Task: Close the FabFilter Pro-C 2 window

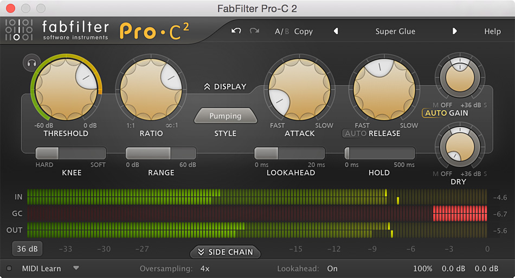Action: (x=10, y=8)
